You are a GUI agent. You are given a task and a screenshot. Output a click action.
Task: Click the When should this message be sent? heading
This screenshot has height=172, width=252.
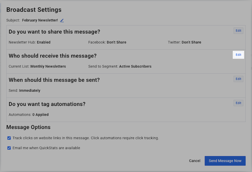(x=54, y=80)
